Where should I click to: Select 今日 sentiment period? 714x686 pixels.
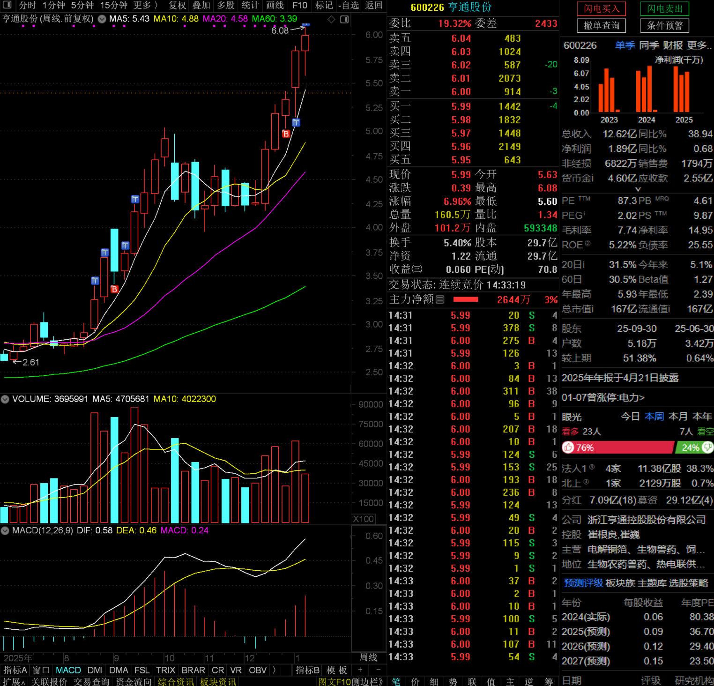coord(630,417)
